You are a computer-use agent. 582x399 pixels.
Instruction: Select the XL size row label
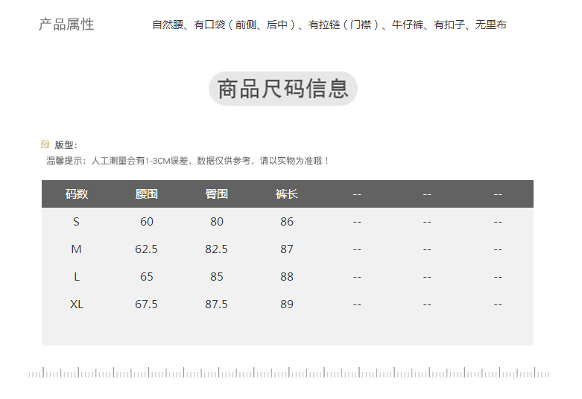(x=76, y=304)
